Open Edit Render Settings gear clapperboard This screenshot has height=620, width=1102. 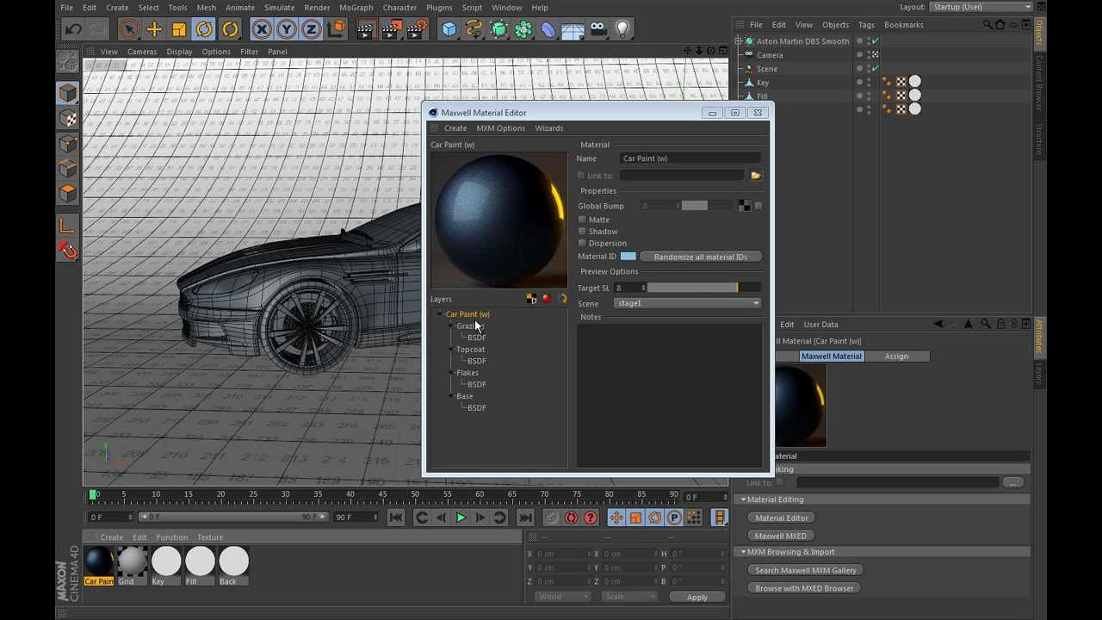417,30
